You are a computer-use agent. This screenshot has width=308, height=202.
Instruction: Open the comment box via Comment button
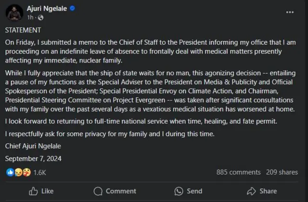(115, 191)
